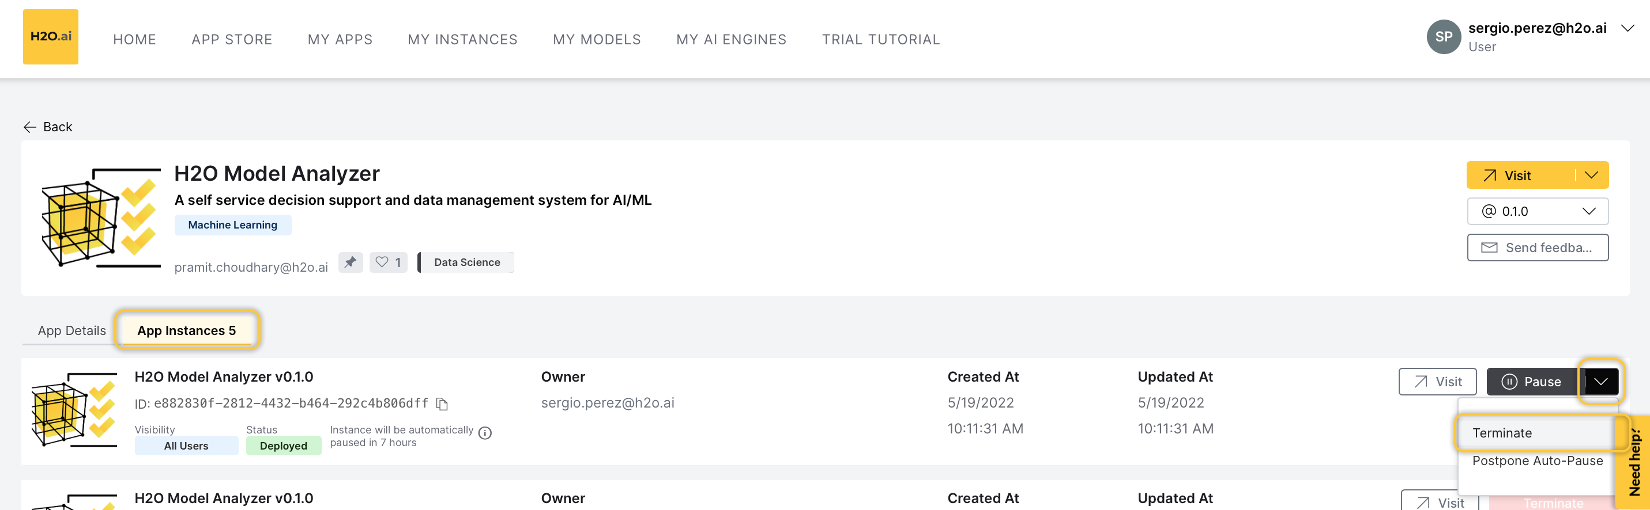
Task: Switch to the App Details tab
Action: coord(71,331)
